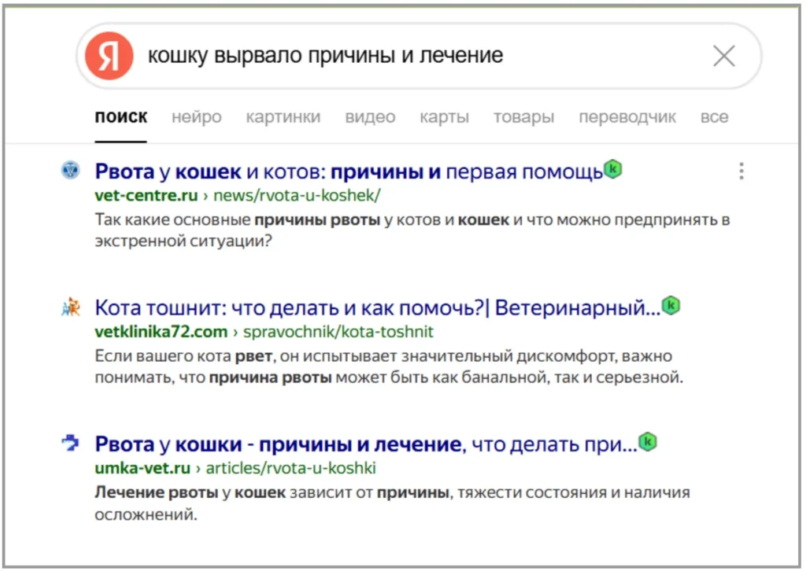The height and width of the screenshot is (571, 806).
Task: Click green badge beside 'первая помощь' title
Action: point(612,169)
